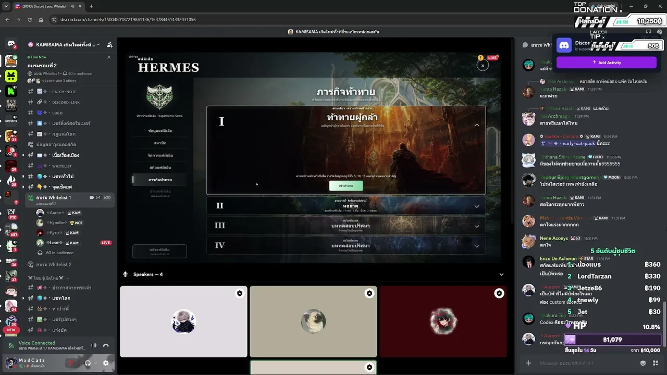Image resolution: width=667 pixels, height=375 pixels.
Task: Open a new browser tab
Action: pyautogui.click(x=91, y=6)
